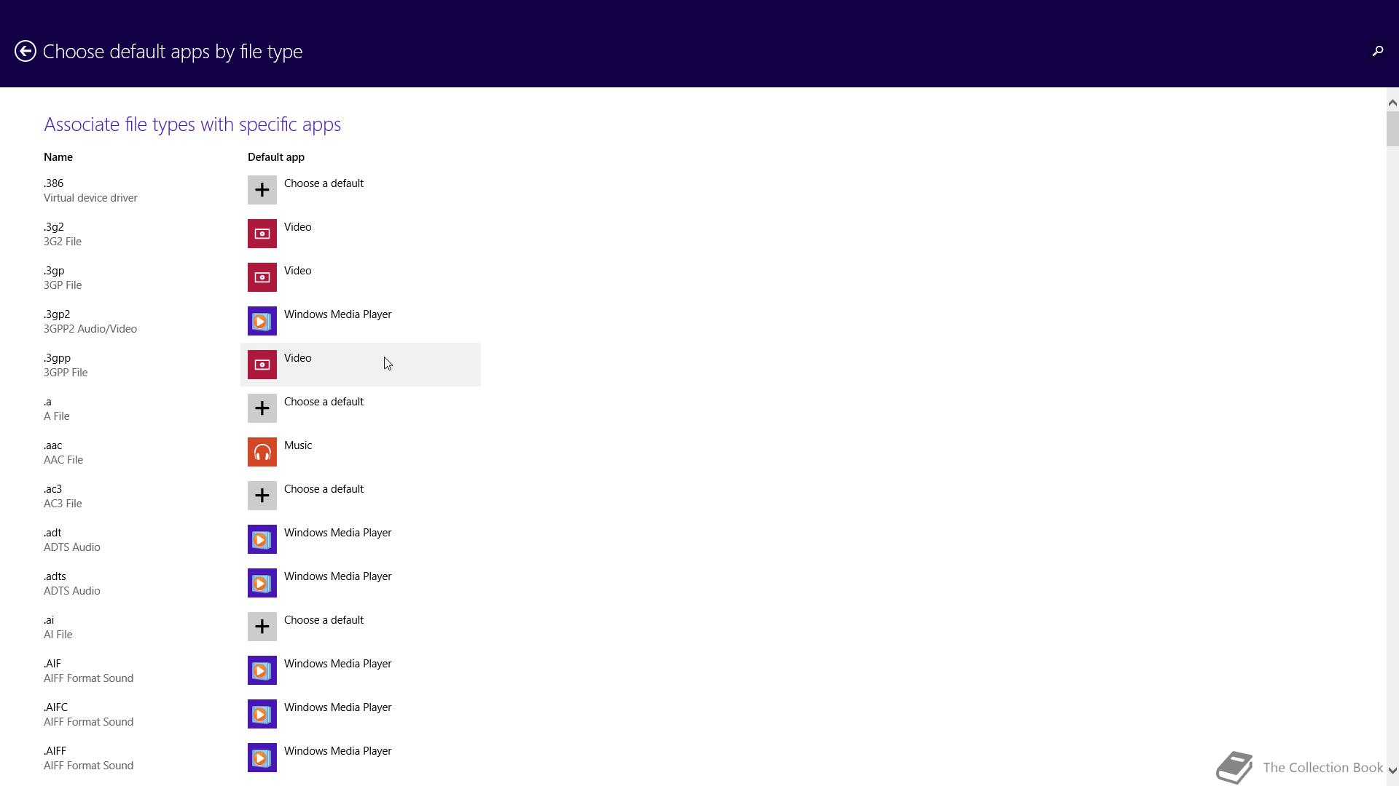Select the .386 file type name
Screen dimensions: 1399x786
click(53, 183)
